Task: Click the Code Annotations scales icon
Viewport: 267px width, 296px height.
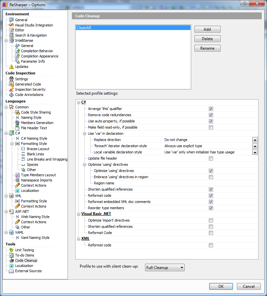Action: tap(11, 95)
